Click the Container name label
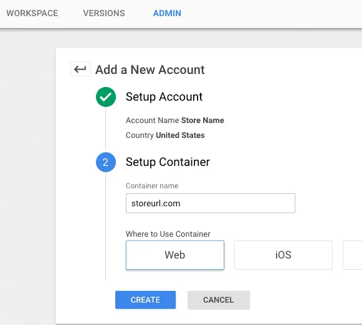This screenshot has height=325, width=362. 152,186
